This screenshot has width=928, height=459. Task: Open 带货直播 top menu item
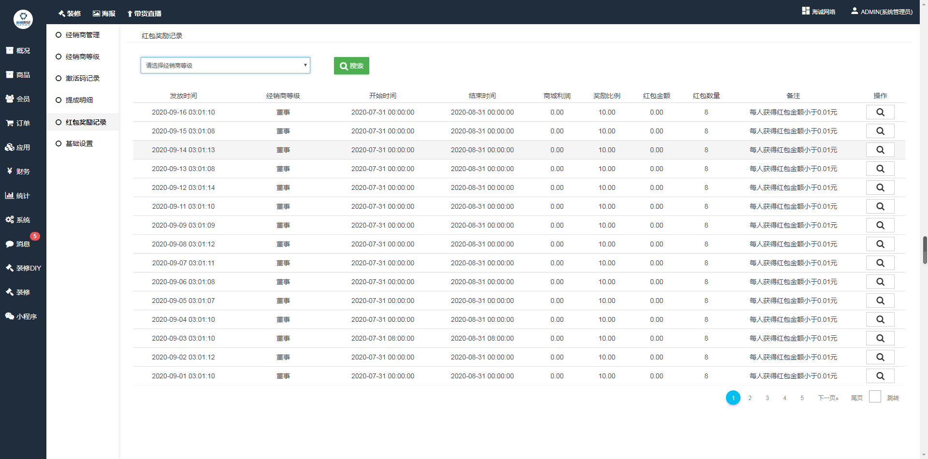point(144,14)
